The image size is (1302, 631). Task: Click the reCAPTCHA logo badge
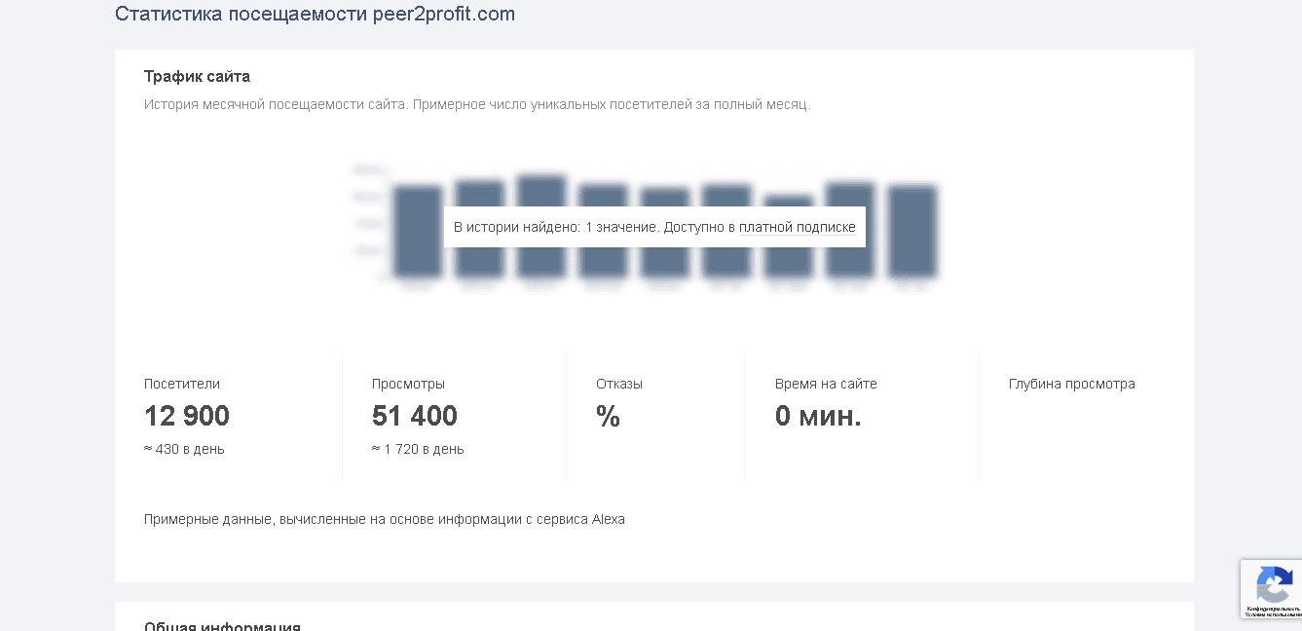click(x=1274, y=584)
